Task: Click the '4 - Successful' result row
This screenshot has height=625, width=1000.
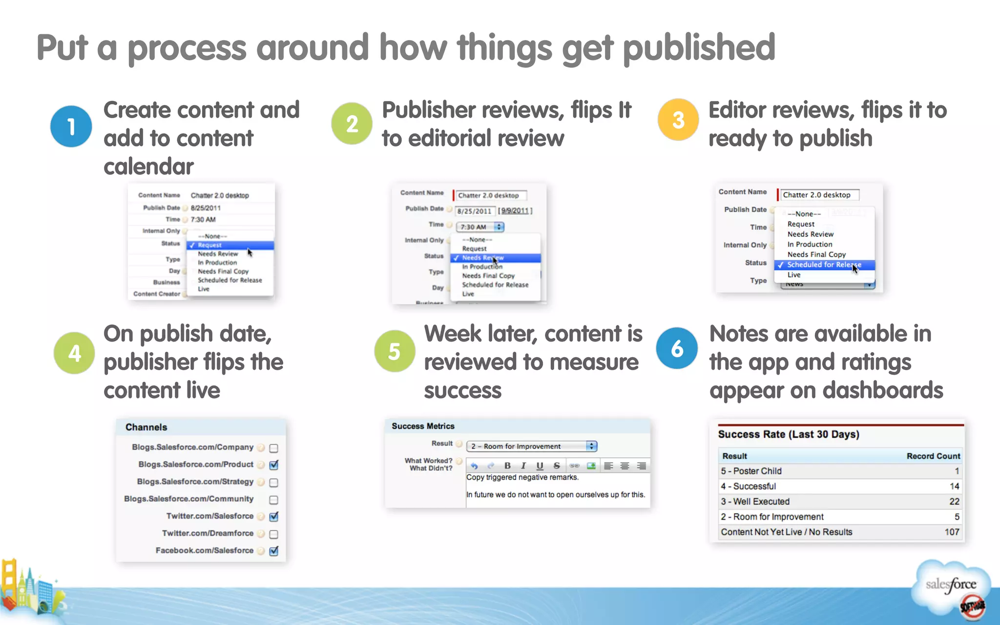Action: pos(840,486)
